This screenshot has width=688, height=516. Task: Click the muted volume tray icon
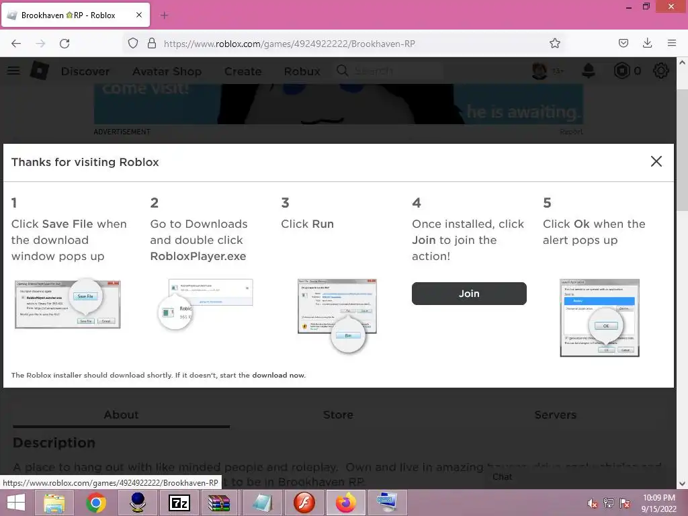[592, 503]
